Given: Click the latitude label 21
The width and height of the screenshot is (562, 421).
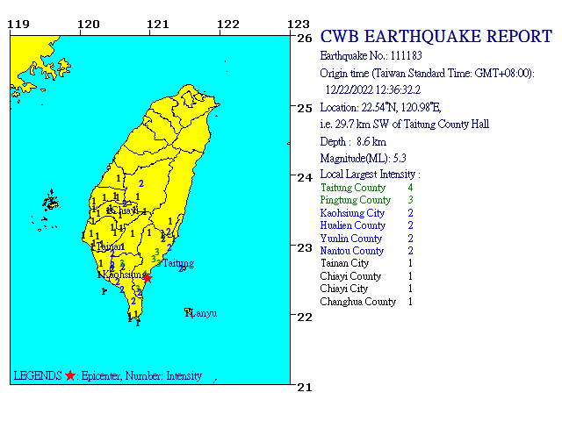Looking at the screenshot, I should [x=305, y=388].
